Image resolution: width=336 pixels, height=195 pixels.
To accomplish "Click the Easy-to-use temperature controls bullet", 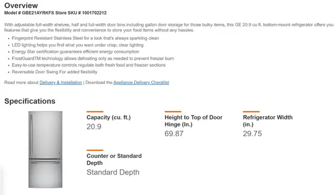I will tap(89, 65).
